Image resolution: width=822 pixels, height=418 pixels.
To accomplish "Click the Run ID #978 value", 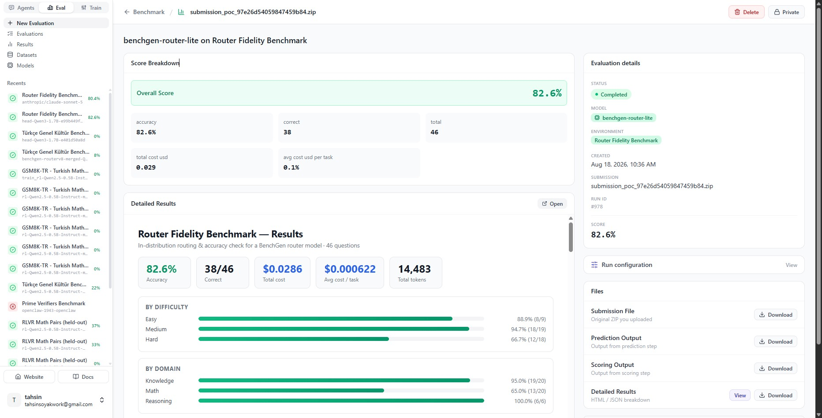I will (597, 207).
